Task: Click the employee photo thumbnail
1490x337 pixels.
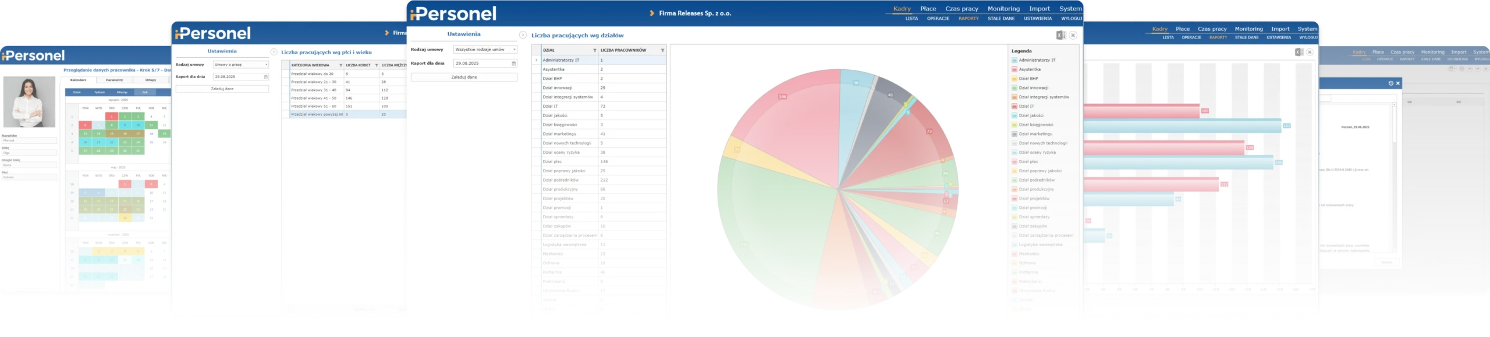Action: [x=29, y=102]
